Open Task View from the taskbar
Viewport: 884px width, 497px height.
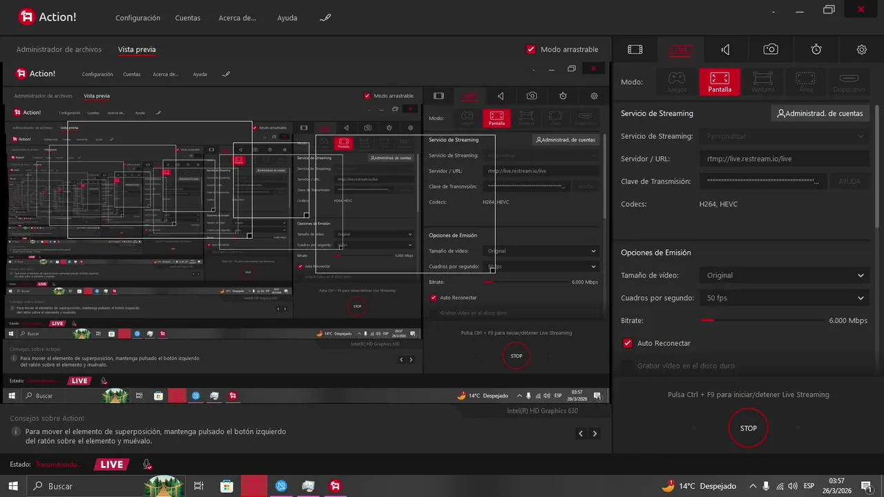(199, 486)
